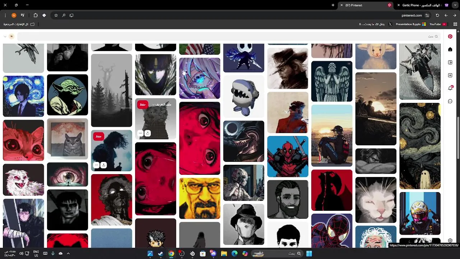Open Chrome extensions puzzle icon
Viewport: 460px width, 259px height.
(x=36, y=15)
